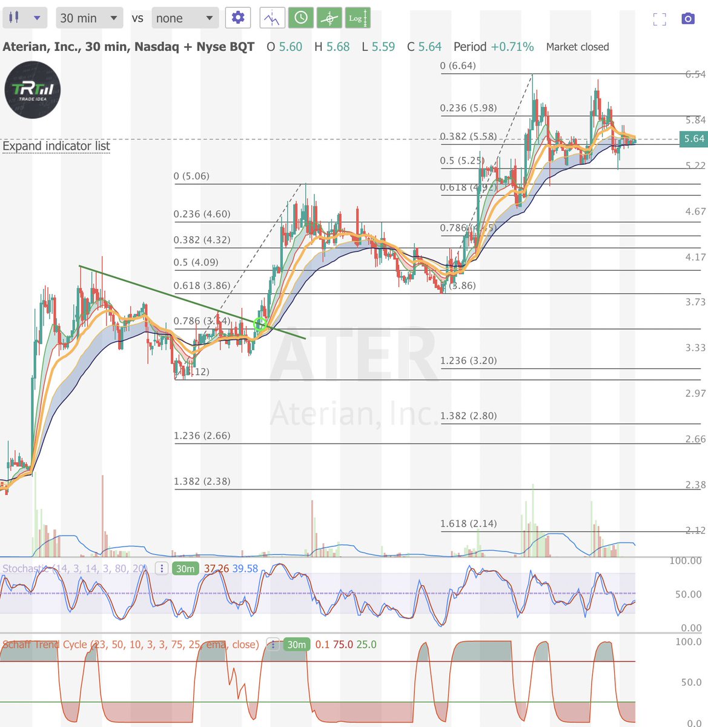Click the '0 (6.64)' Fibonacci label
The height and width of the screenshot is (727, 708).
[458, 65]
